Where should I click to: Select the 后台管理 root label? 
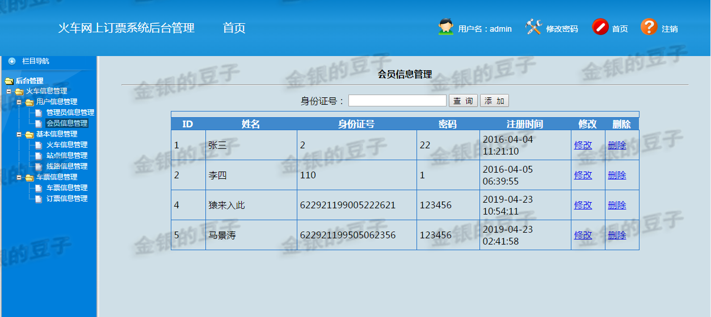coord(30,81)
